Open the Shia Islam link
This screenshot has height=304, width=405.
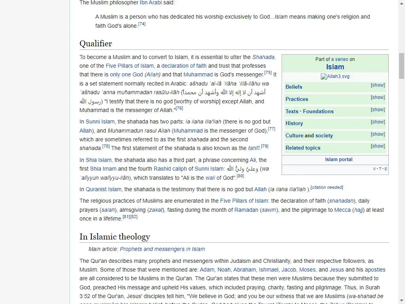click(98, 160)
